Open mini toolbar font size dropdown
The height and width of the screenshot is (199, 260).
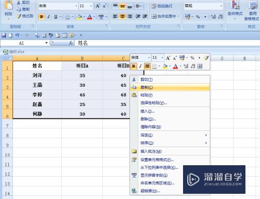click(162, 58)
